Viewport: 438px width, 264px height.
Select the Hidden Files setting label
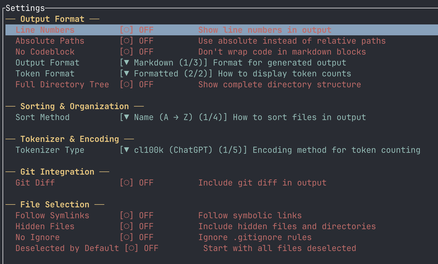[45, 226]
